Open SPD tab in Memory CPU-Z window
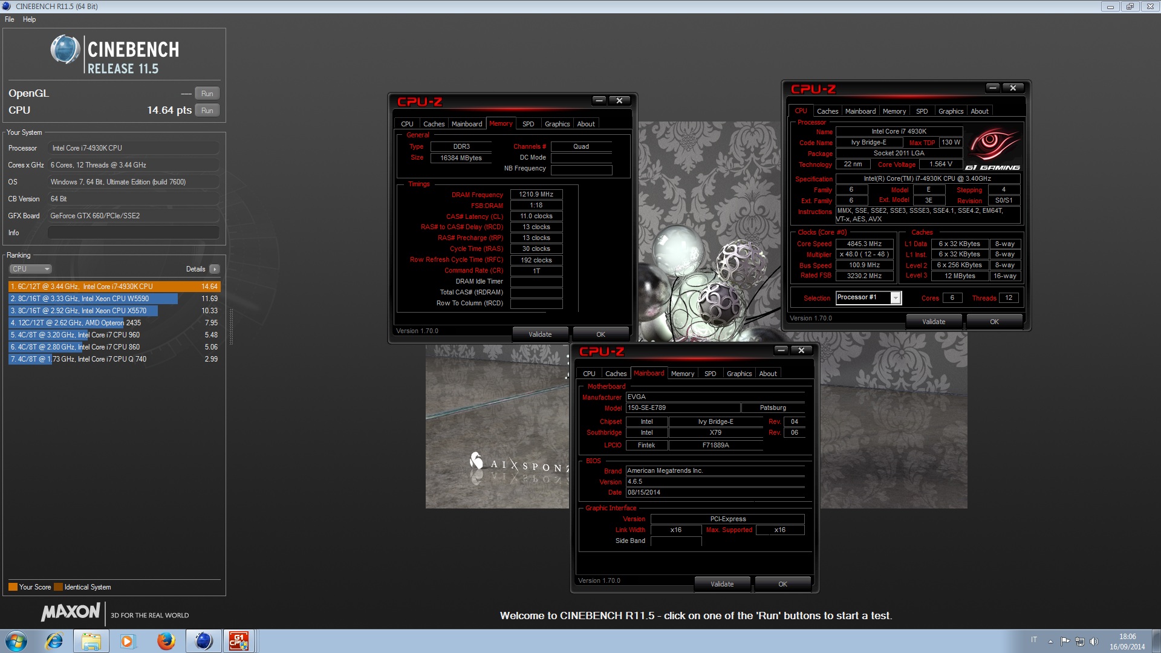1161x653 pixels. pos(528,124)
